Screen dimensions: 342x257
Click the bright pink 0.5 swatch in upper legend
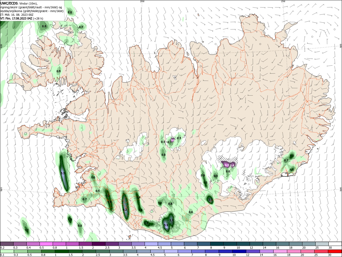point(46,244)
